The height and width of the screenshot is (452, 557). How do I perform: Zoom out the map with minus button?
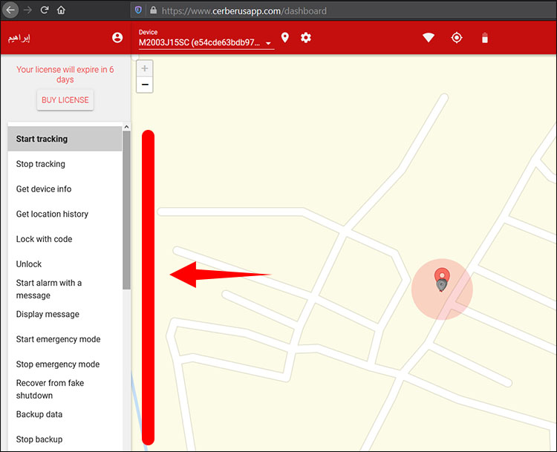145,85
